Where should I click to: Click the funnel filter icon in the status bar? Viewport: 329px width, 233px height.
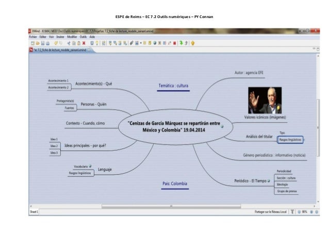[292, 212]
